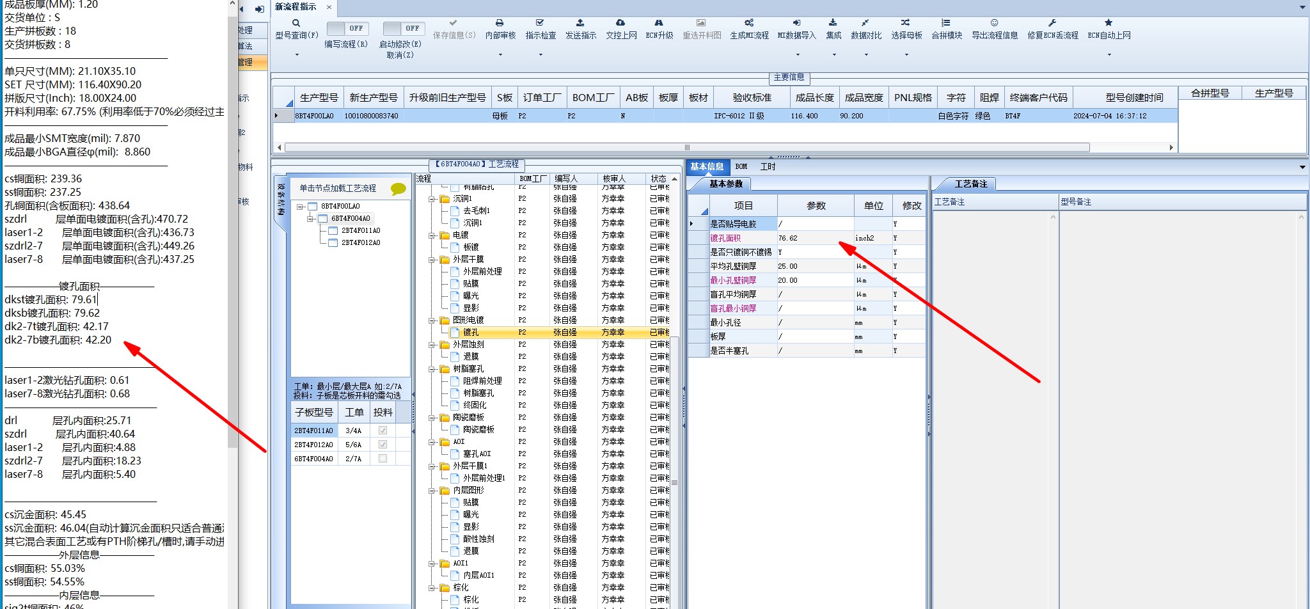Click the 生成MI流程 gears icon
Image resolution: width=1310 pixels, height=609 pixels.
tap(749, 22)
